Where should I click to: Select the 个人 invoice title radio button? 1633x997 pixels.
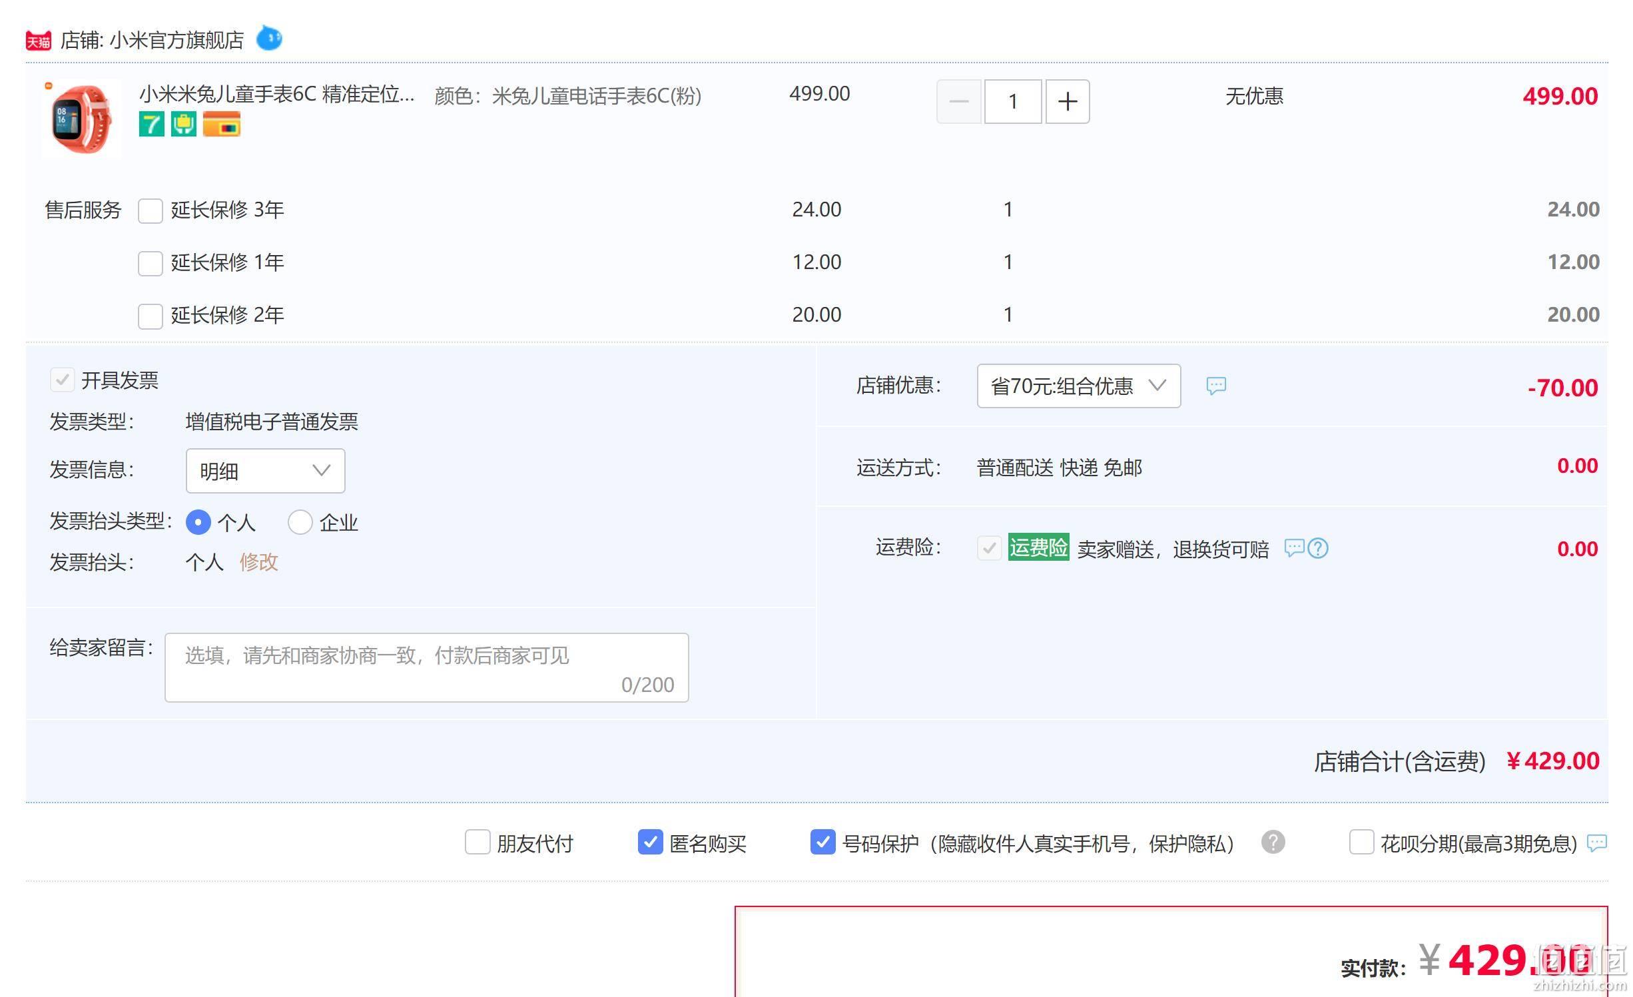point(198,522)
